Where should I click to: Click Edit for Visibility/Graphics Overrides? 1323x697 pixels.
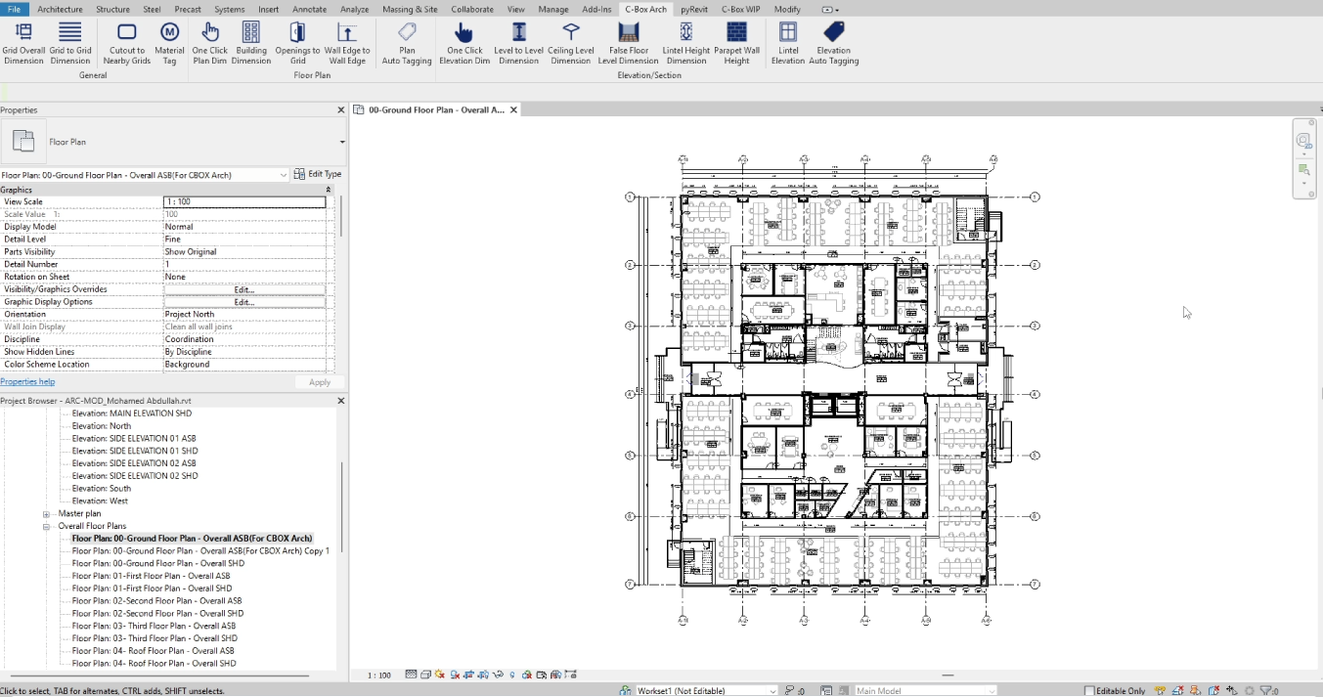click(x=243, y=289)
